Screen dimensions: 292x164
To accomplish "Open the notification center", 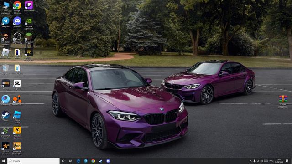I will pyautogui.click(x=287, y=161).
